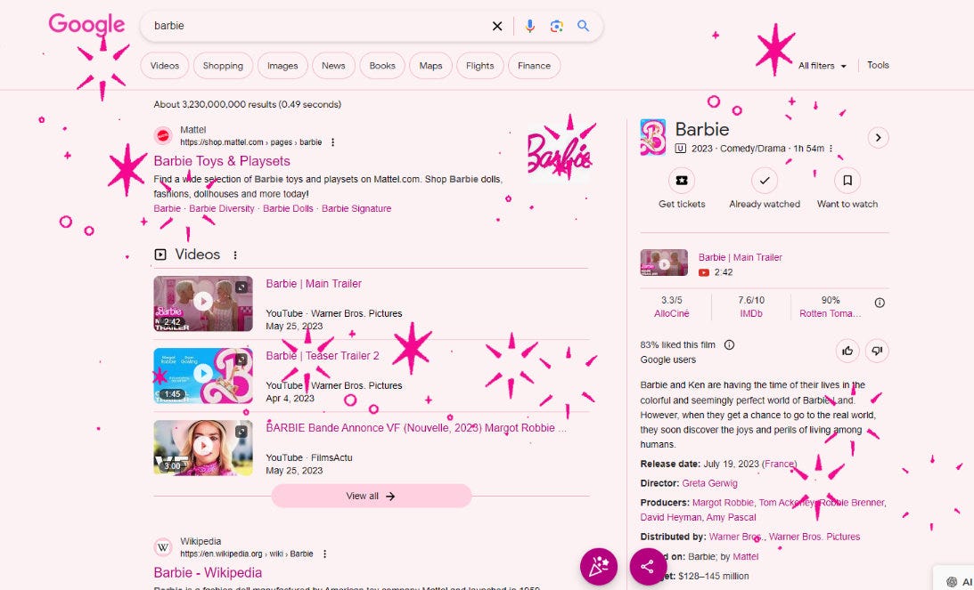The height and width of the screenshot is (590, 974).
Task: Click the round pink share button
Action: [648, 567]
